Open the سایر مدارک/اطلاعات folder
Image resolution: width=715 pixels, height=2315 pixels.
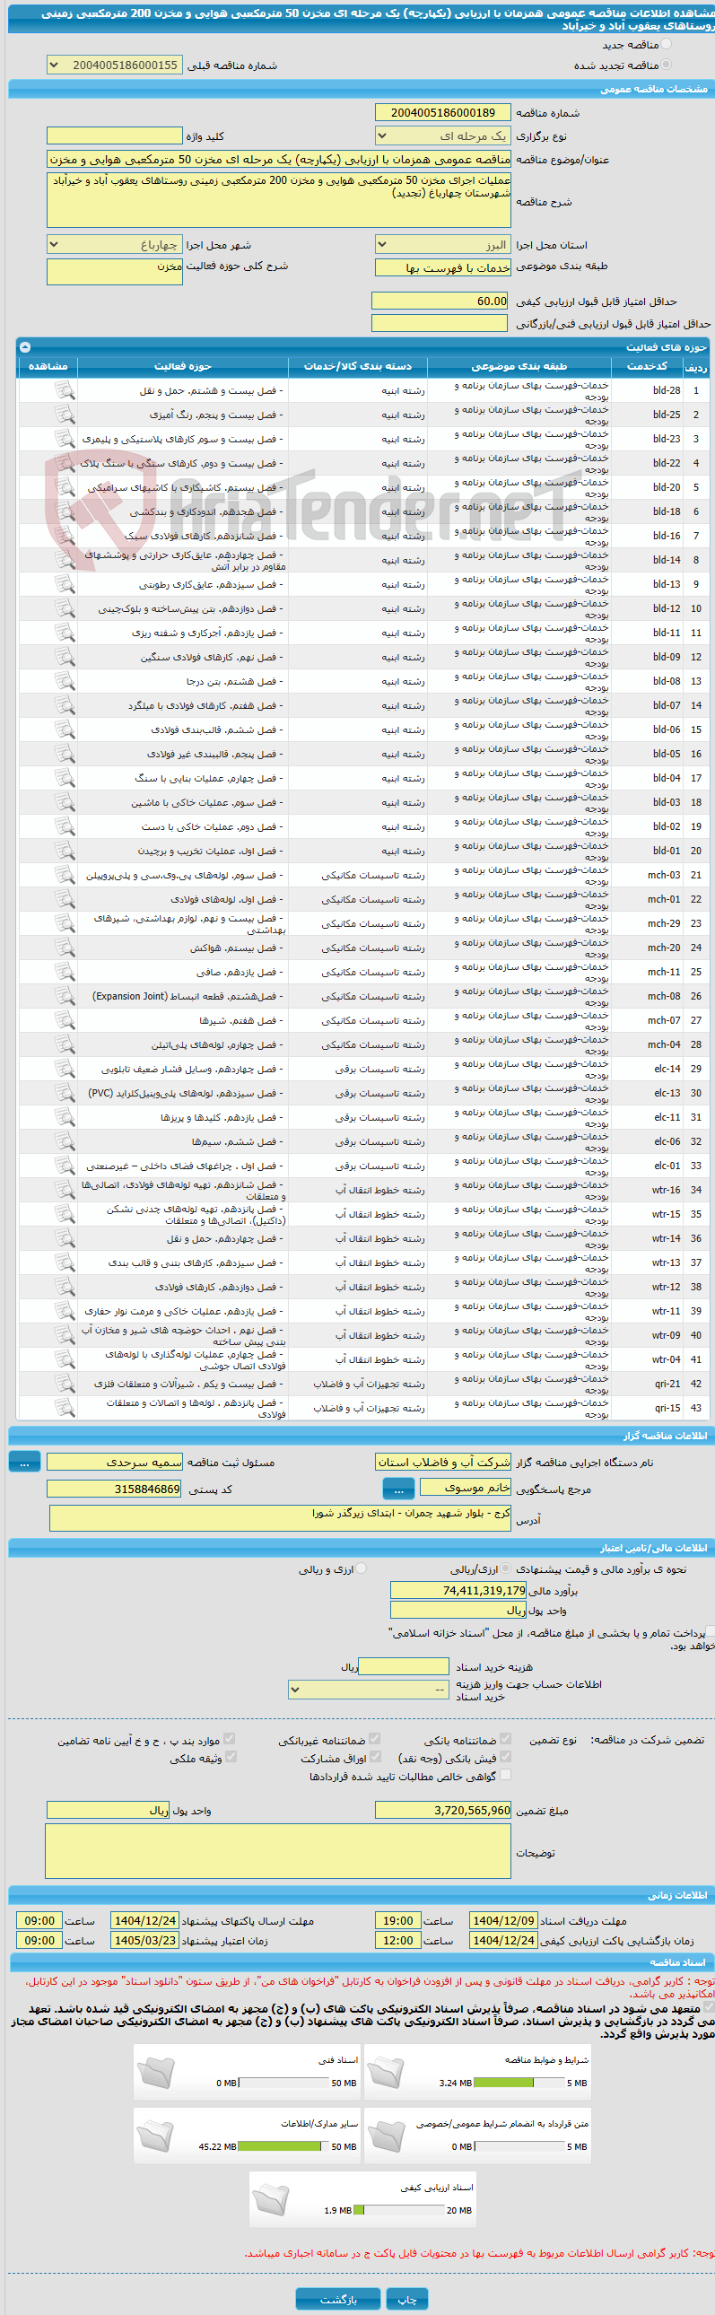(155, 2137)
